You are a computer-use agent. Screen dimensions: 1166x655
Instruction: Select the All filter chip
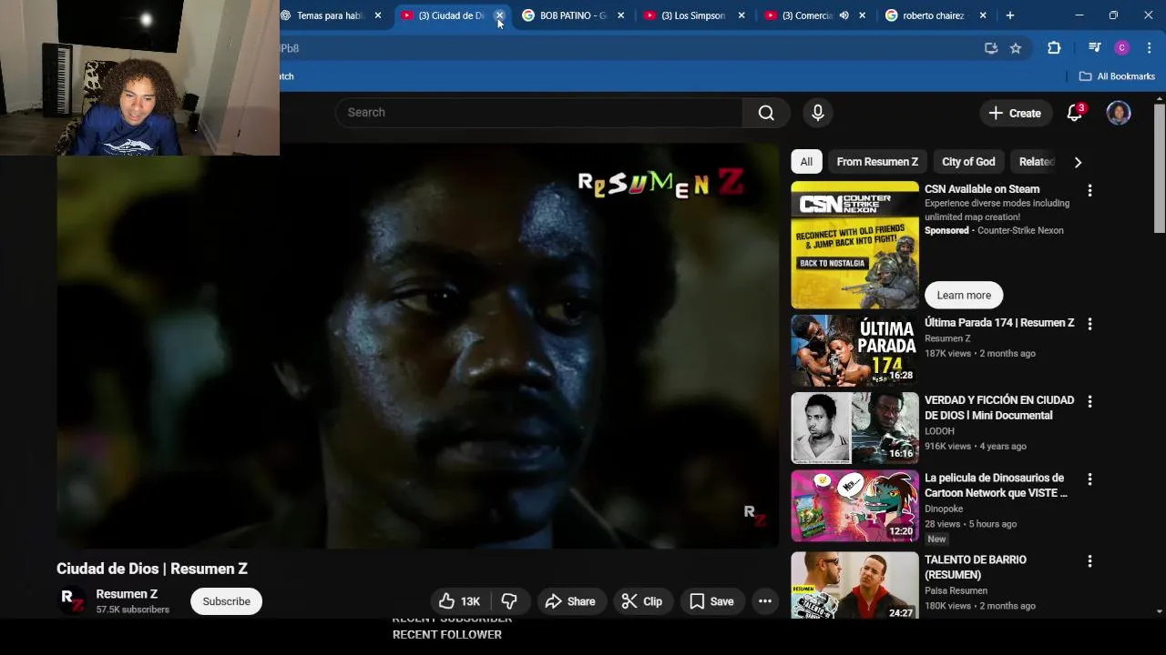tap(806, 162)
